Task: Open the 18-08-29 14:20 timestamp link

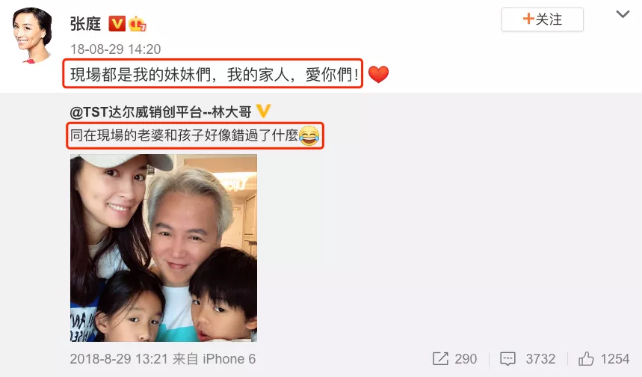Action: coord(115,49)
